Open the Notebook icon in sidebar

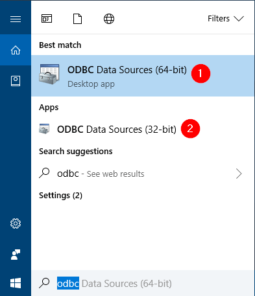click(16, 81)
